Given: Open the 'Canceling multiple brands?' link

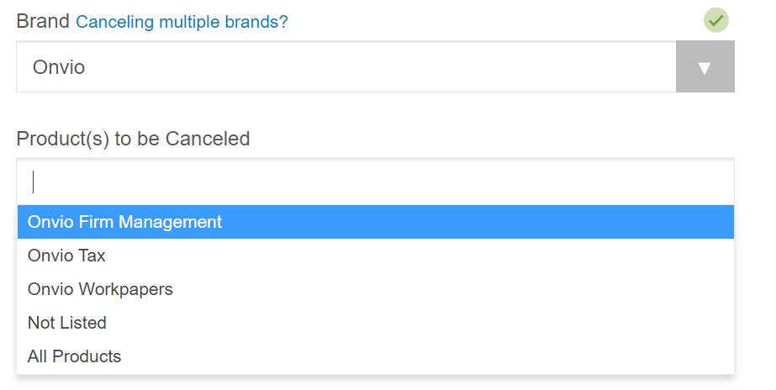Looking at the screenshot, I should click(182, 22).
